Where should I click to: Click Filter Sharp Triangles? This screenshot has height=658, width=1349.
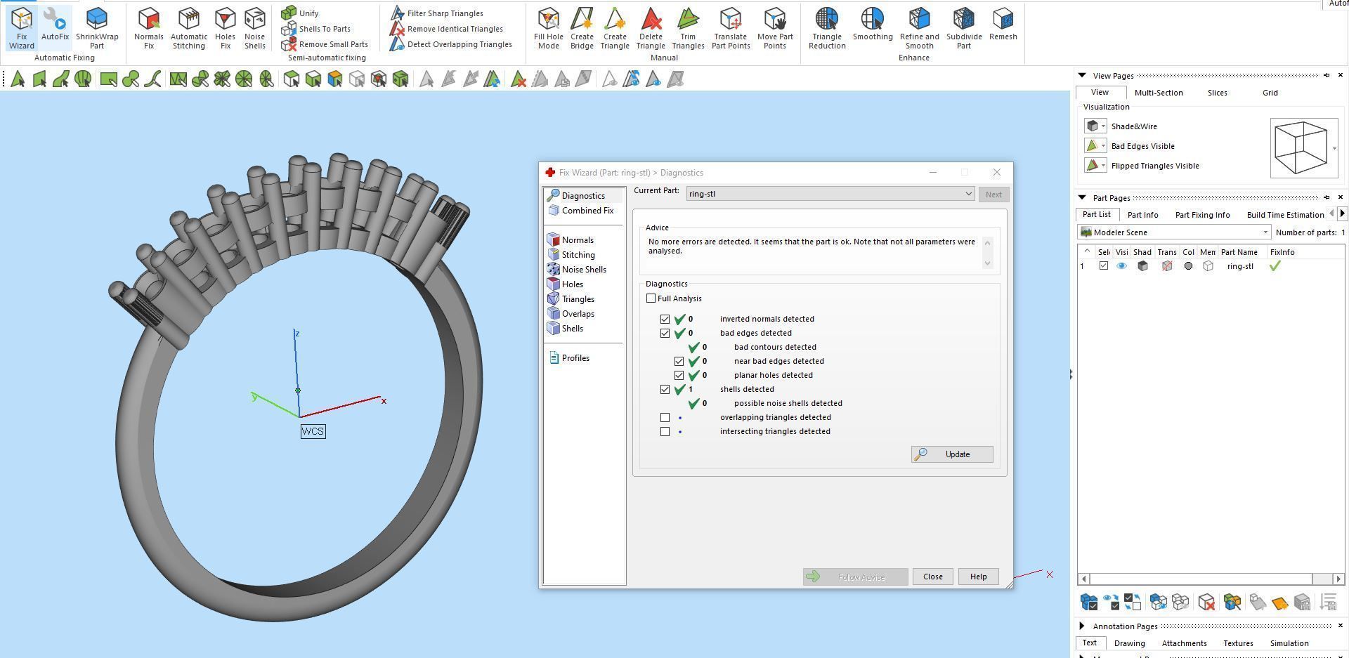pos(437,13)
